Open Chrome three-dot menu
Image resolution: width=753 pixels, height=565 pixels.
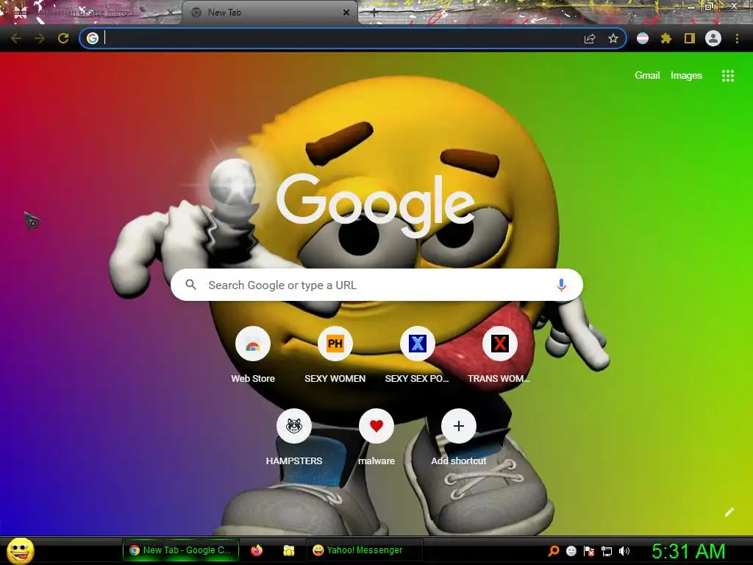coord(737,38)
